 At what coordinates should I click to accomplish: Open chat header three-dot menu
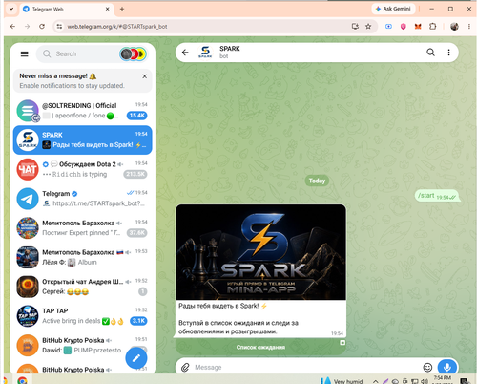coord(448,53)
